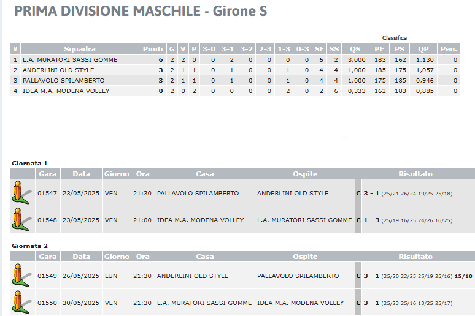Click the C status marker for match 01547
The image size is (475, 316).
358,194
